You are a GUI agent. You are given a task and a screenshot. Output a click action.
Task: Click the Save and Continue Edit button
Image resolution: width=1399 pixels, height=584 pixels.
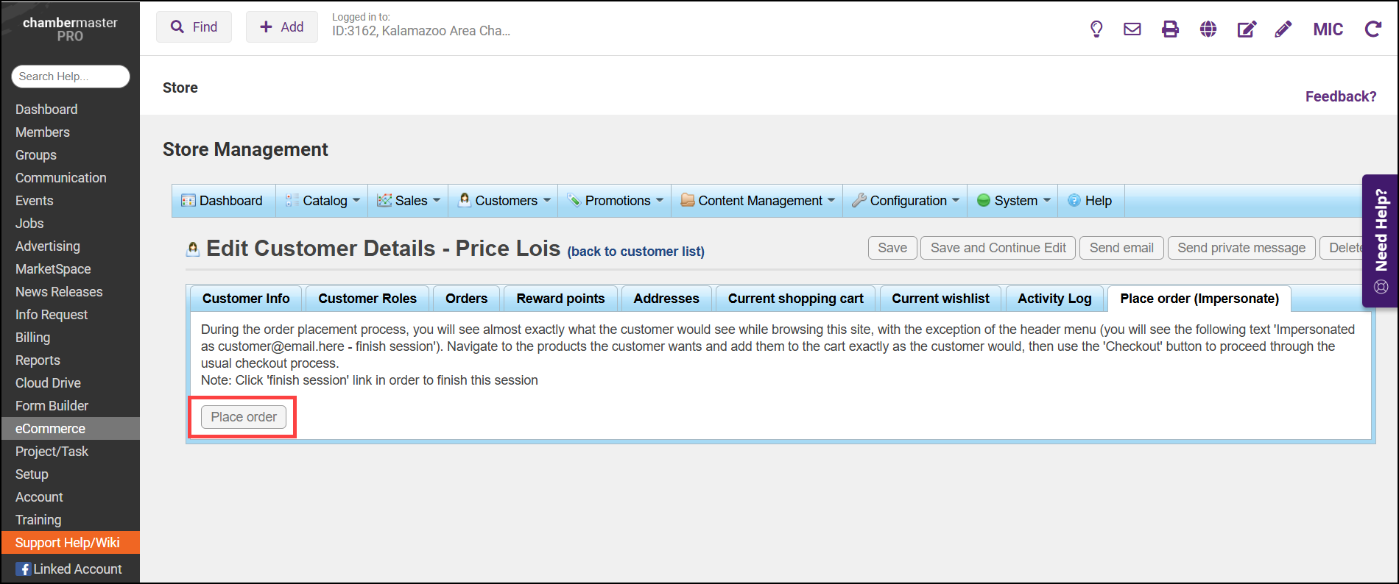998,248
